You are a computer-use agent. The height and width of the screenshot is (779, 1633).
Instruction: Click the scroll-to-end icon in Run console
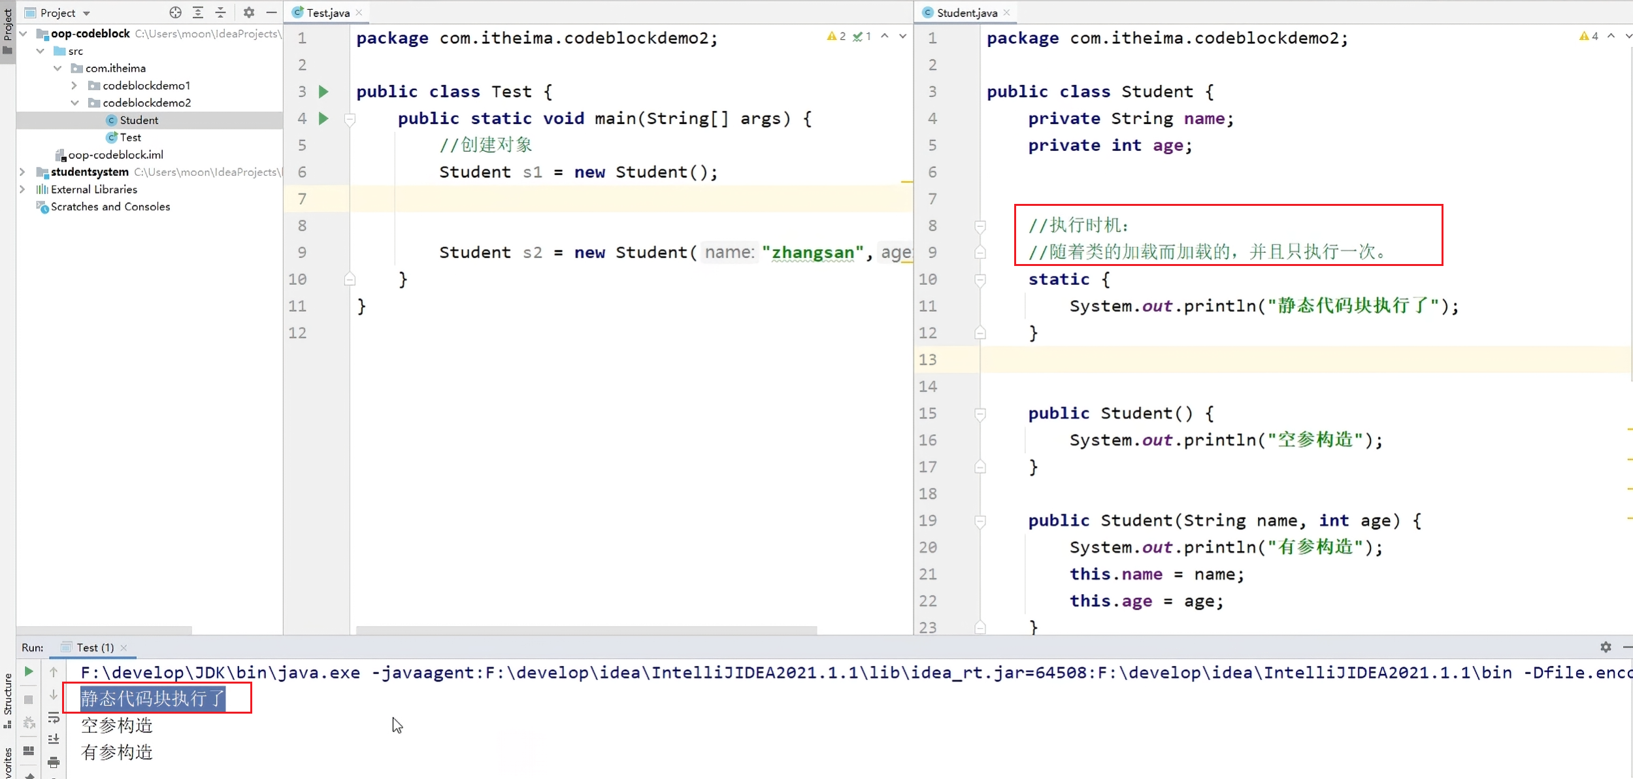click(x=54, y=739)
